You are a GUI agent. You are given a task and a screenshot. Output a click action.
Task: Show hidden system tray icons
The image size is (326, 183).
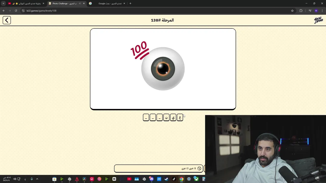click(37, 179)
